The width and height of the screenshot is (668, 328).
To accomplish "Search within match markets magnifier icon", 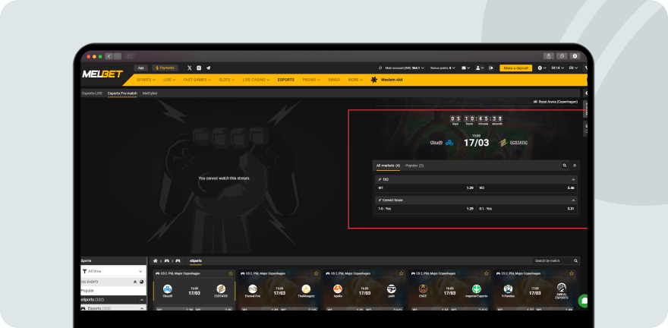I will 565,166.
